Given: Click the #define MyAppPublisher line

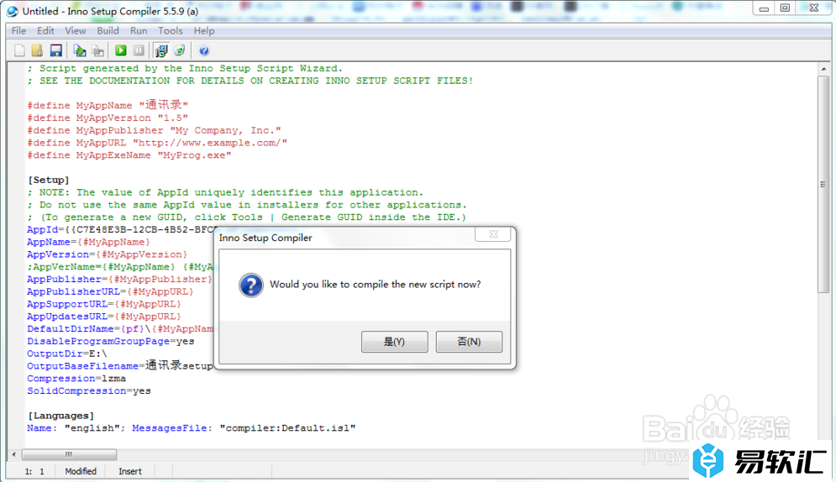Looking at the screenshot, I should pyautogui.click(x=154, y=130).
